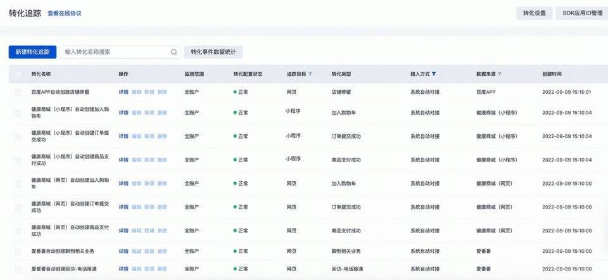Select checkbox for 爱番番自动创建聊到相关业务 row
The height and width of the screenshot is (280, 608).
point(18,251)
